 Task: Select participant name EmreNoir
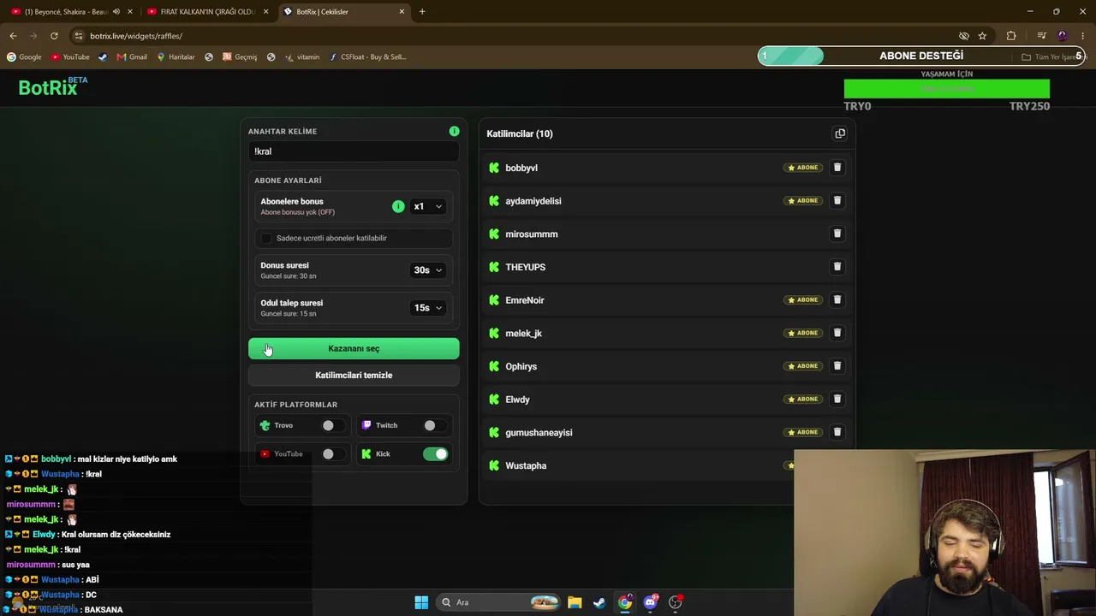(x=525, y=300)
